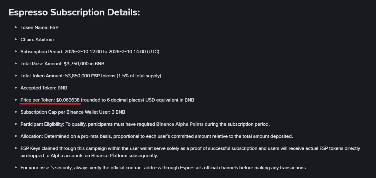Open the Binance Alpha Points link

coord(180,124)
